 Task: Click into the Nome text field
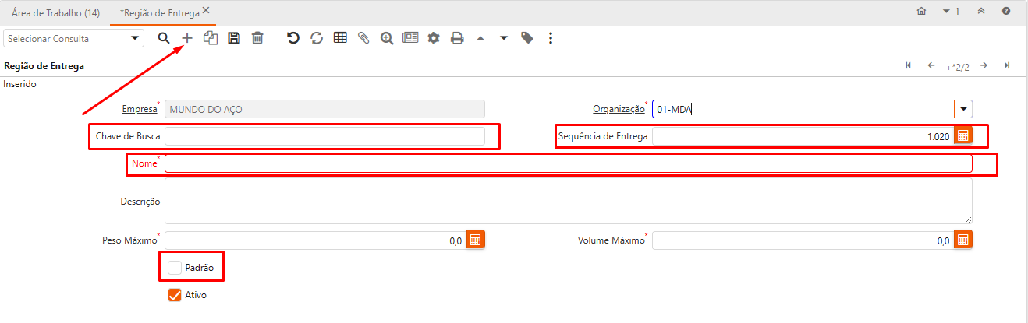pos(568,163)
